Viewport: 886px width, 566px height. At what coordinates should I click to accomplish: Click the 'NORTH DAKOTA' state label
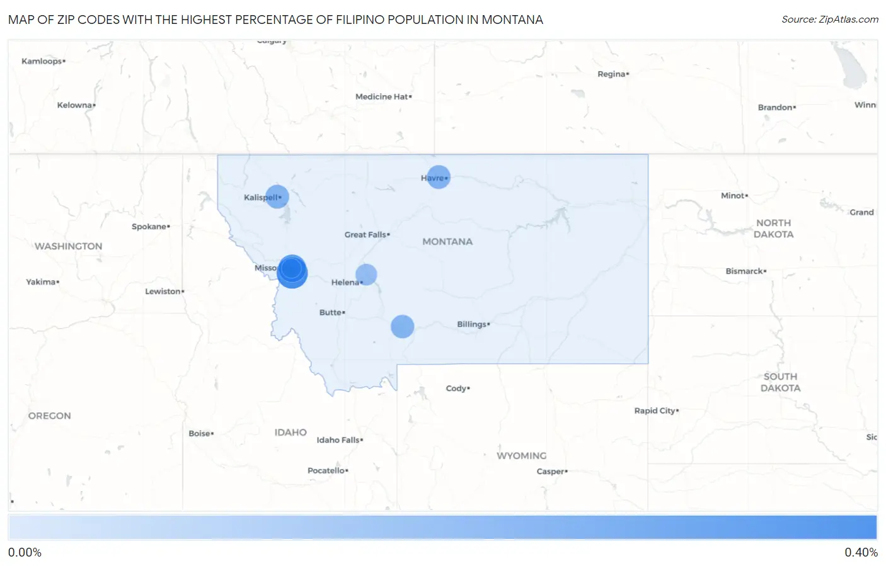tap(774, 229)
